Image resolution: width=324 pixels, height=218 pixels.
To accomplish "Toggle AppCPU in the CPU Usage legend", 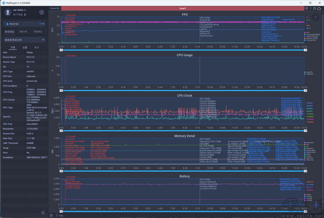I will coord(308,72).
